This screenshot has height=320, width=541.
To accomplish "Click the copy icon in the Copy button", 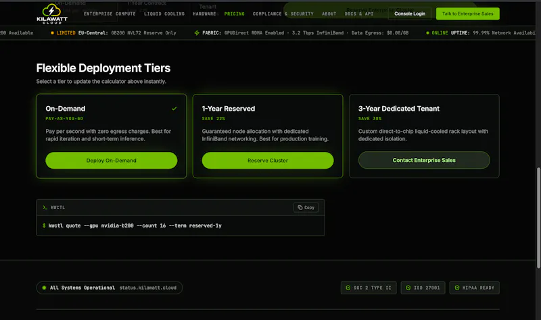I will [x=300, y=207].
